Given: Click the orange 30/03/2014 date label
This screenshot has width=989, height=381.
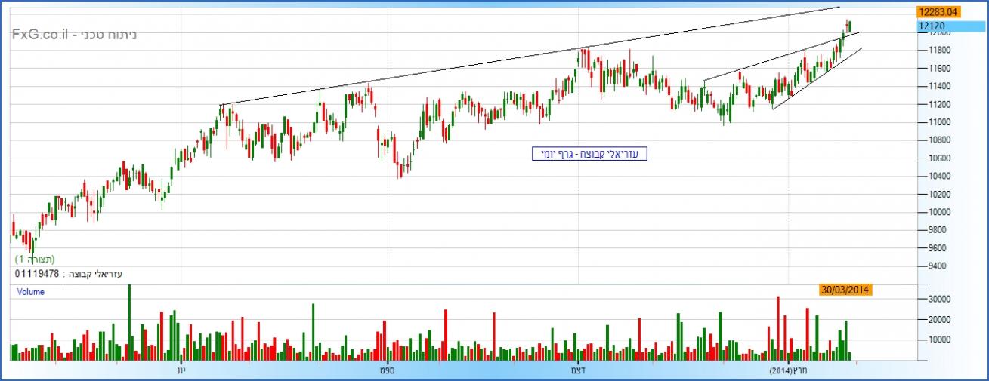Looking at the screenshot, I should (x=845, y=290).
